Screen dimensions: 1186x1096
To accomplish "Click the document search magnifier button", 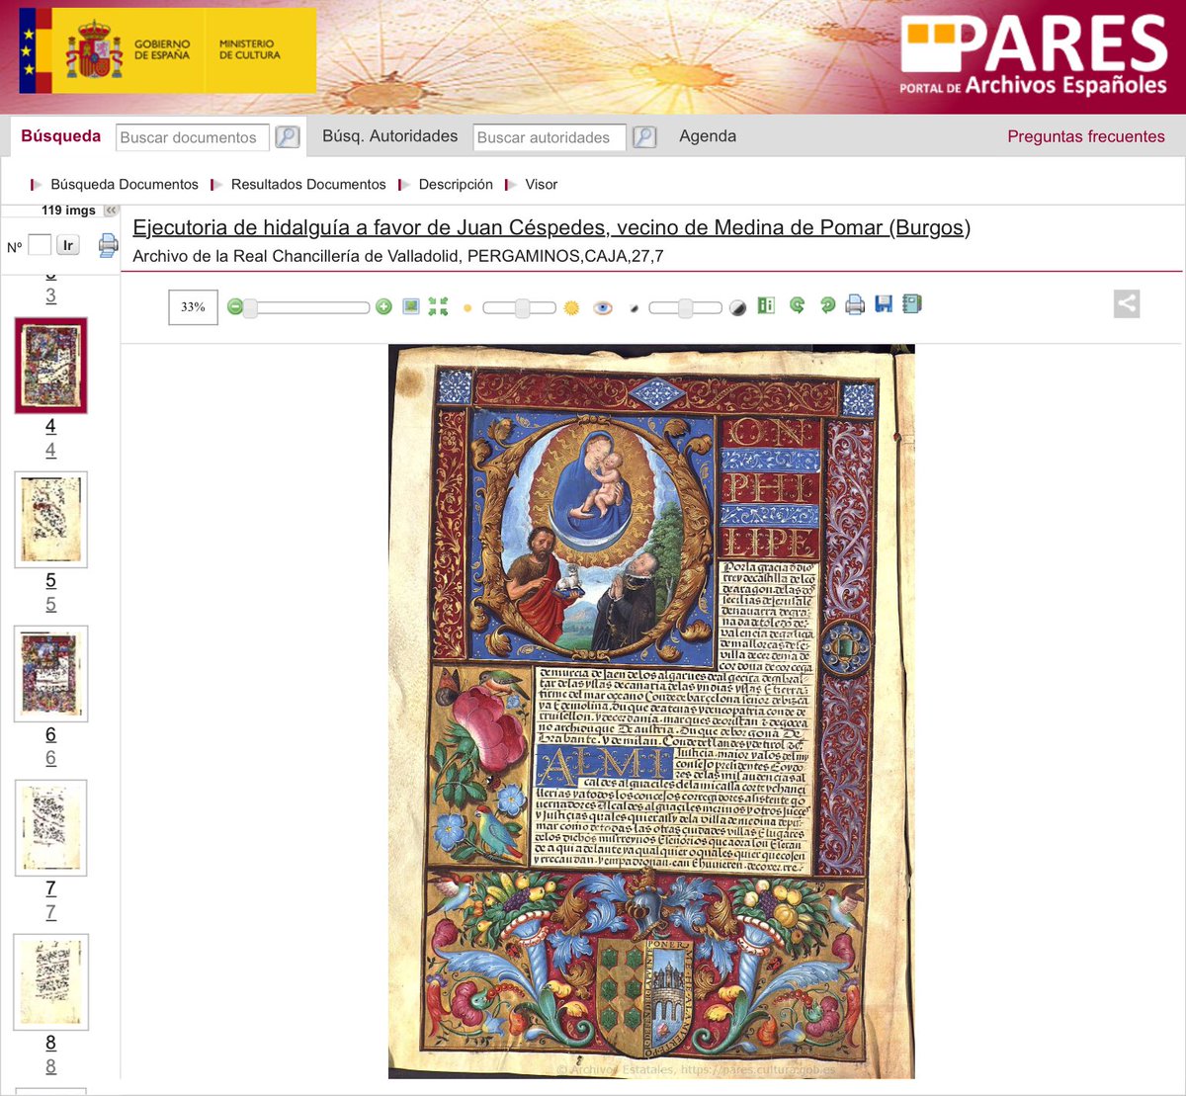I will click(x=288, y=136).
